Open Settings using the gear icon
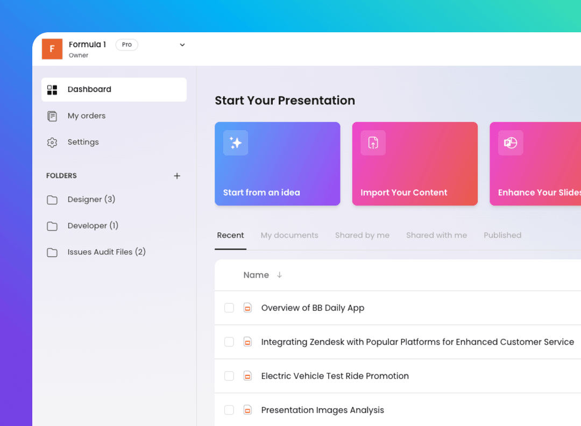 click(52, 142)
